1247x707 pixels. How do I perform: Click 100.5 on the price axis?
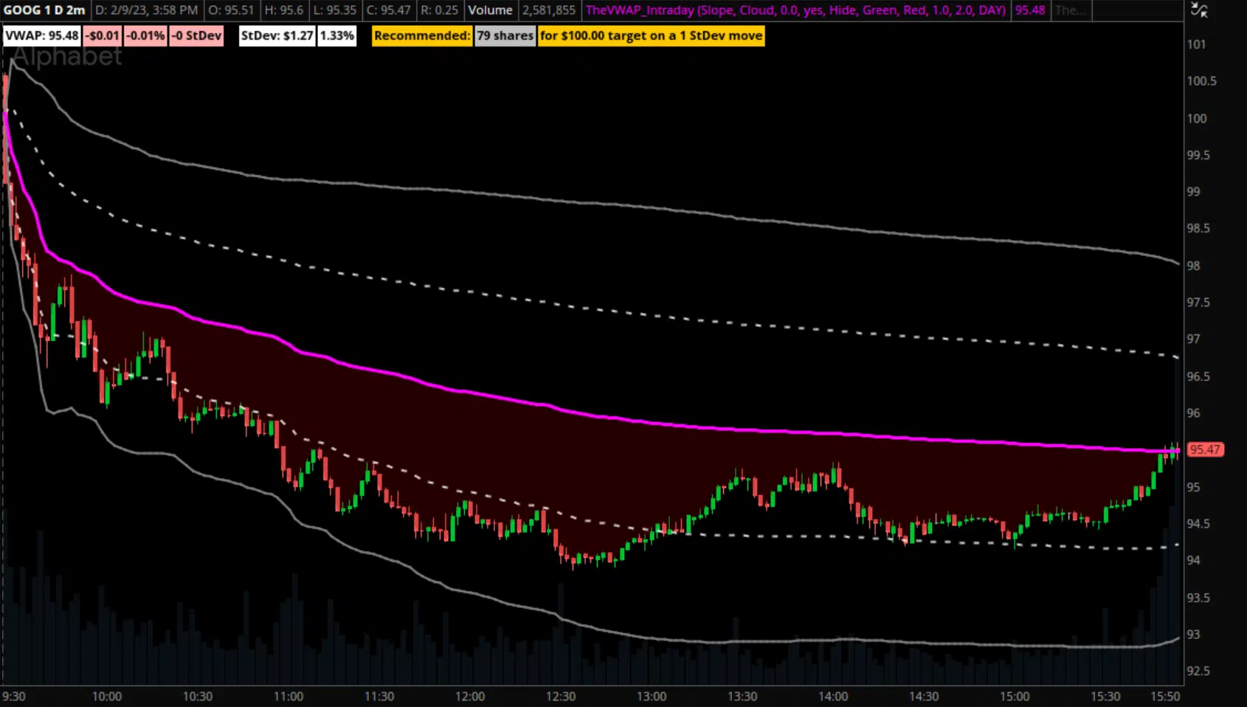(x=1201, y=81)
